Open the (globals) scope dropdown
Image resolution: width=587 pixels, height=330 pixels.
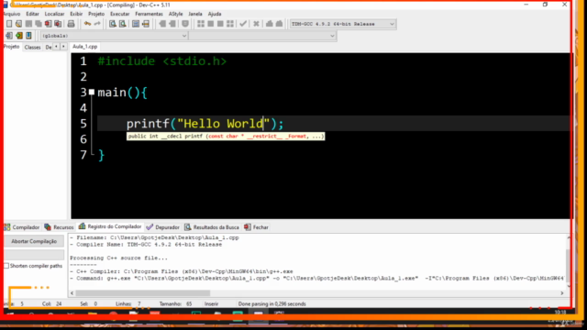pyautogui.click(x=114, y=36)
